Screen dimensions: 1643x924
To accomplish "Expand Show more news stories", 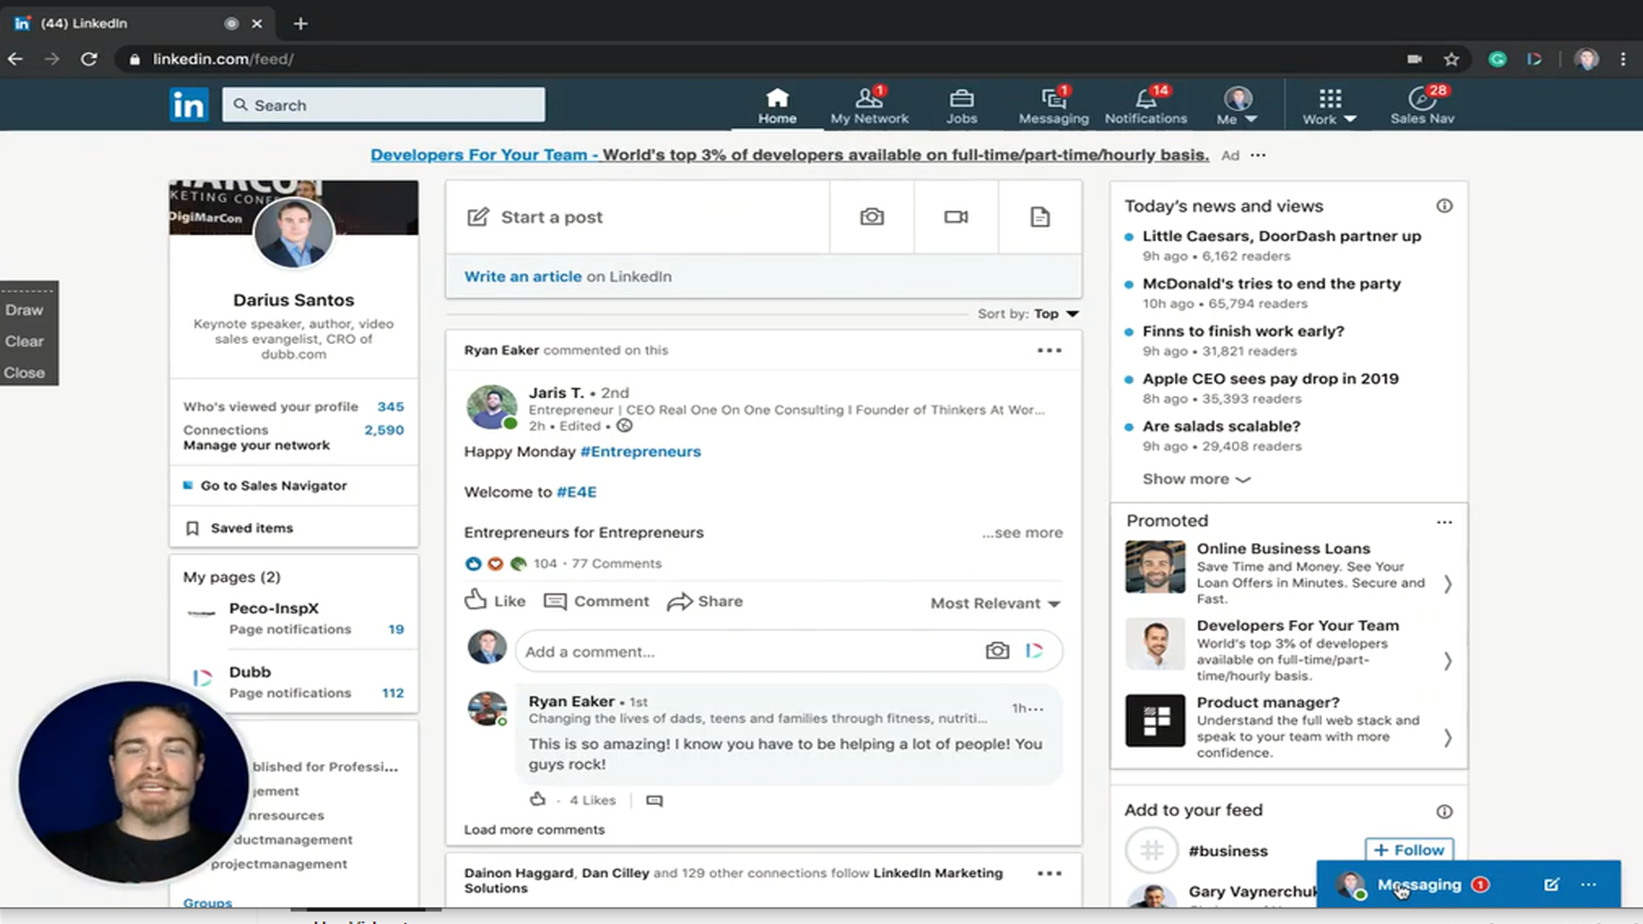I will (x=1196, y=479).
